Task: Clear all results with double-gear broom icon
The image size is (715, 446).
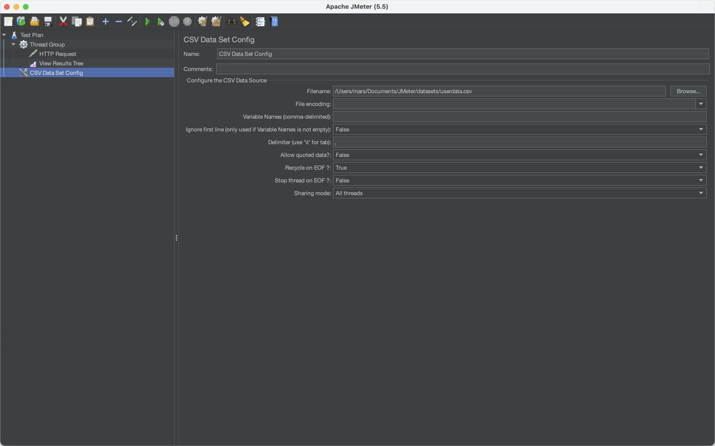Action: pyautogui.click(x=216, y=22)
